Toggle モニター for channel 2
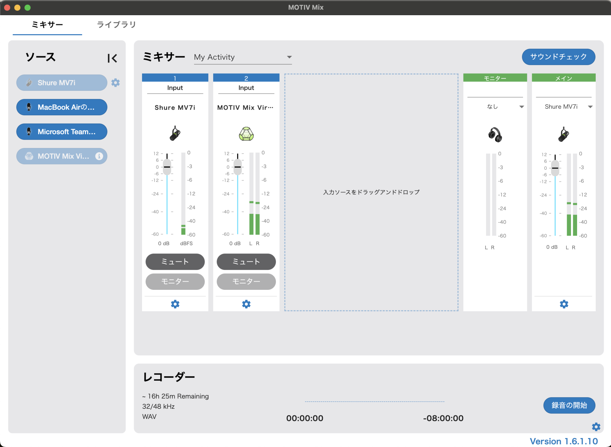Image resolution: width=611 pixels, height=447 pixels. point(246,281)
